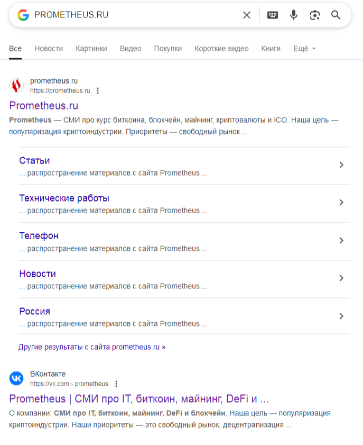Expand the Статьи sitelink chevron
The height and width of the screenshot is (445, 363).
coord(341,165)
